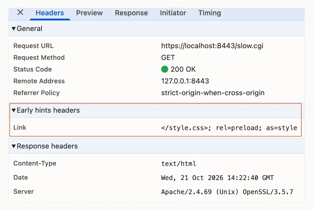Click the Content-Type header name
This screenshot has height=210, width=313.
35,163
